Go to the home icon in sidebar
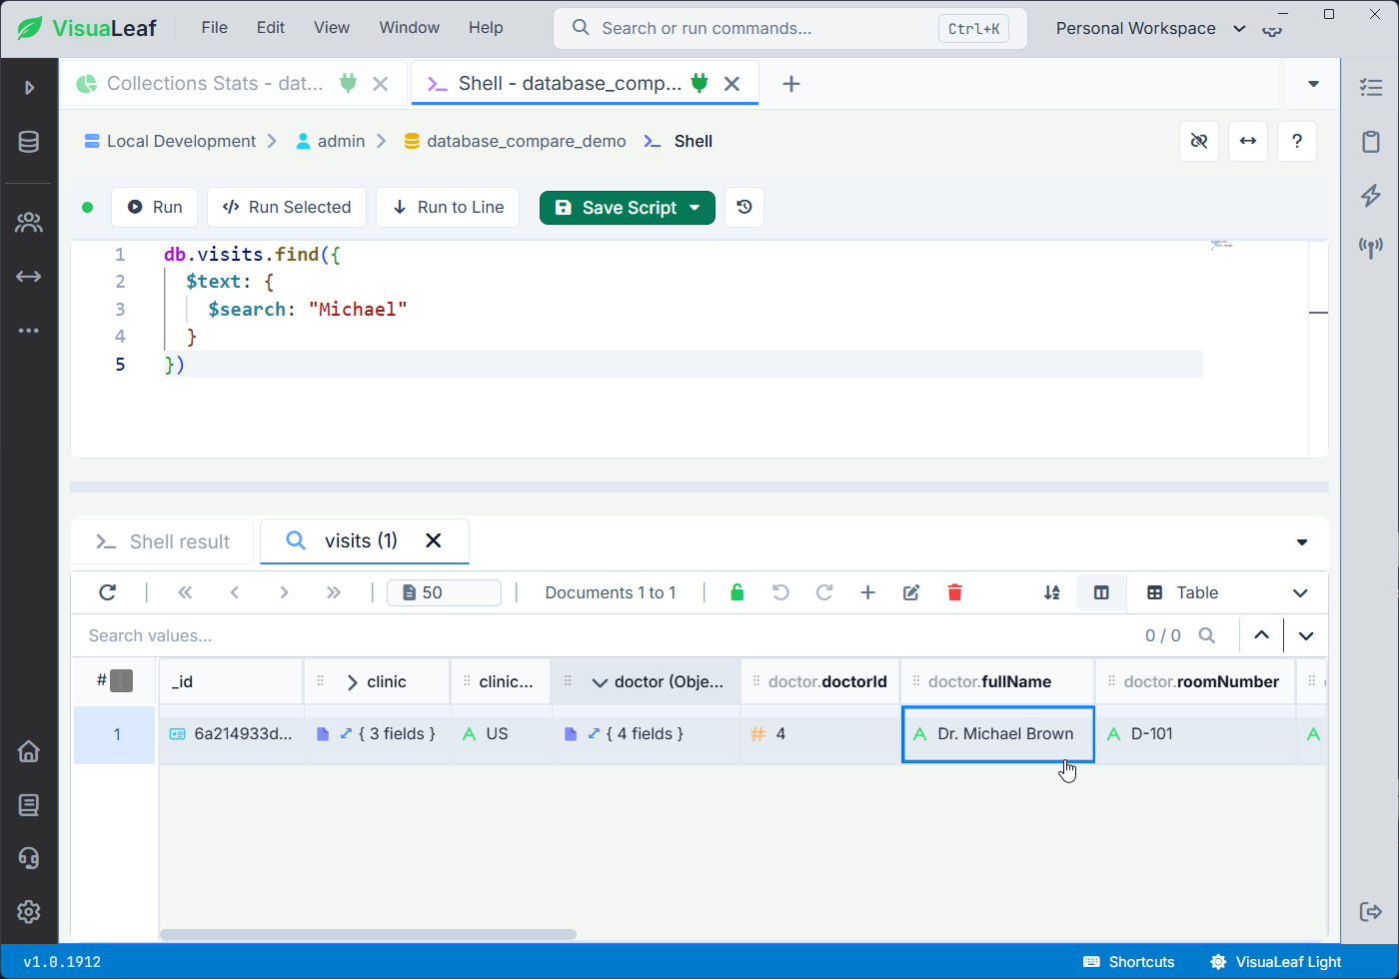Screen dimensions: 1399x979 [29, 751]
